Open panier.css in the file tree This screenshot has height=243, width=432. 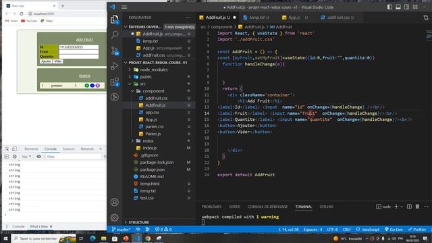(x=155, y=126)
